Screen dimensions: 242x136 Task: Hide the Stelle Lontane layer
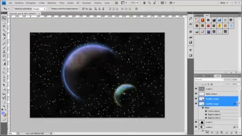[196, 94]
